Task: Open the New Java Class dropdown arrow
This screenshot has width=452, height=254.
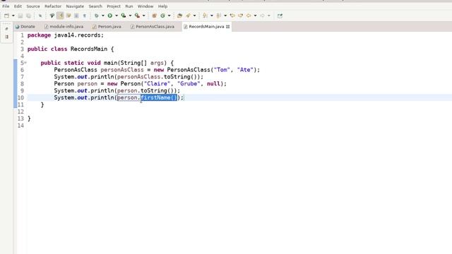Action: (169, 16)
